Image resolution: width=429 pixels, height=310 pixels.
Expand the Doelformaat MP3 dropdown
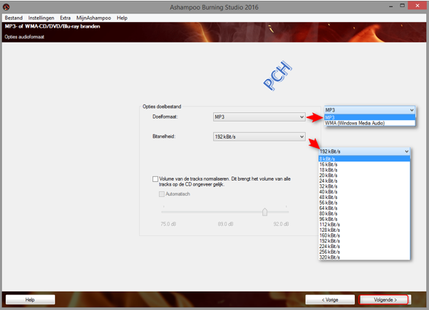(x=259, y=117)
